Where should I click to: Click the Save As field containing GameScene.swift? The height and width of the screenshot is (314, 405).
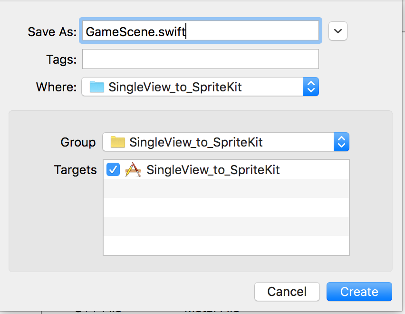tap(201, 31)
